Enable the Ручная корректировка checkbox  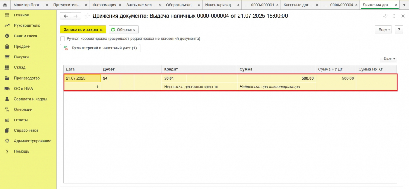coord(62,39)
